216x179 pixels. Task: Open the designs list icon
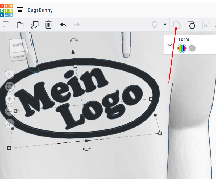coord(20,10)
